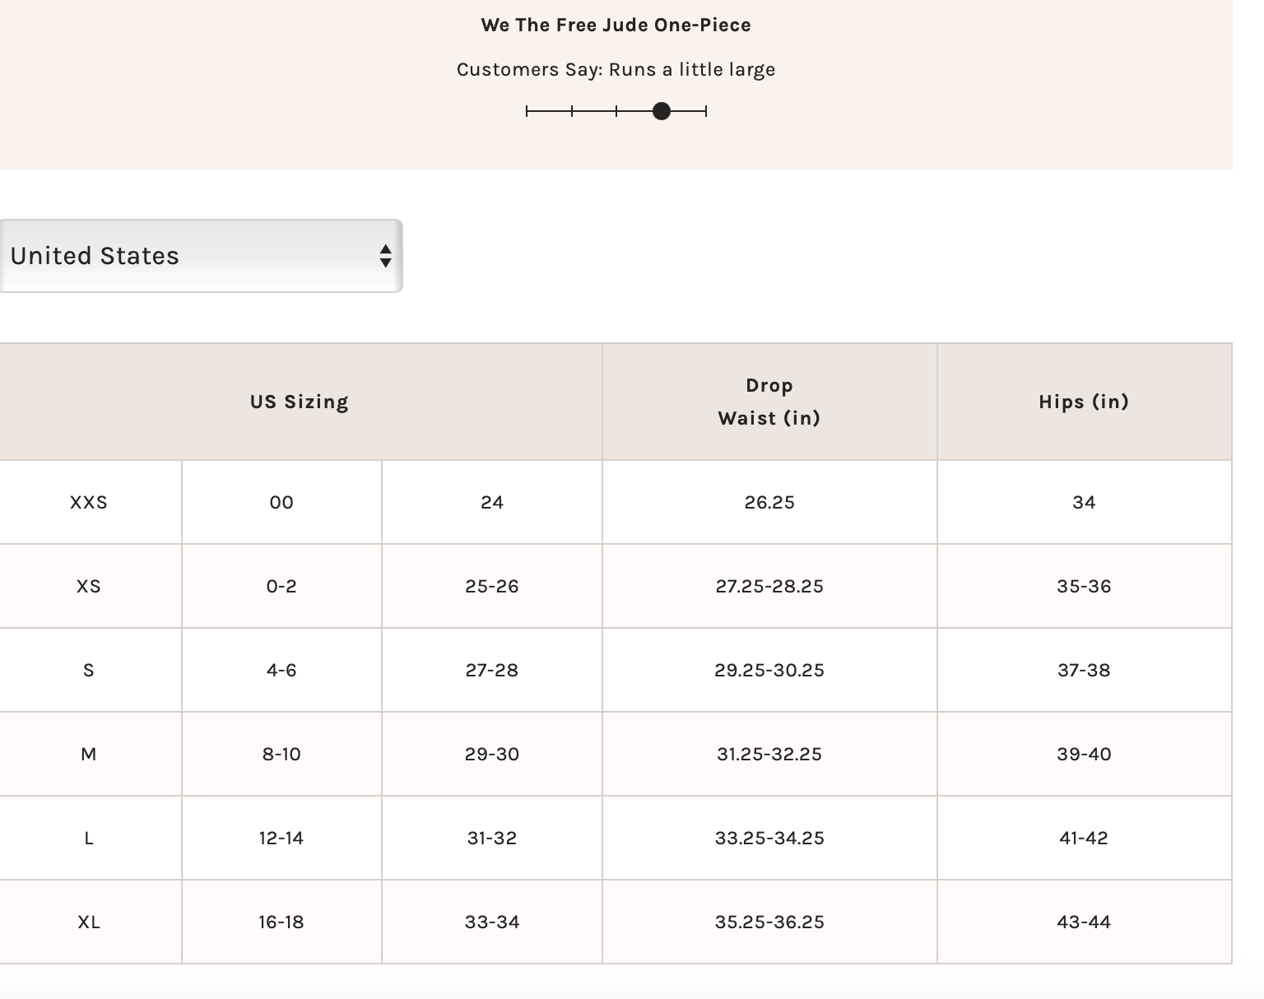Click the '25-26' waist size cell
This screenshot has height=999, width=1264.
click(x=492, y=586)
